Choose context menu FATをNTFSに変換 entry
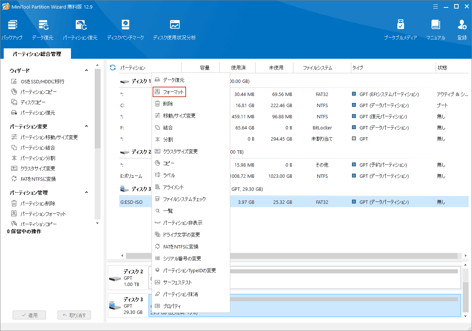 click(x=191, y=247)
